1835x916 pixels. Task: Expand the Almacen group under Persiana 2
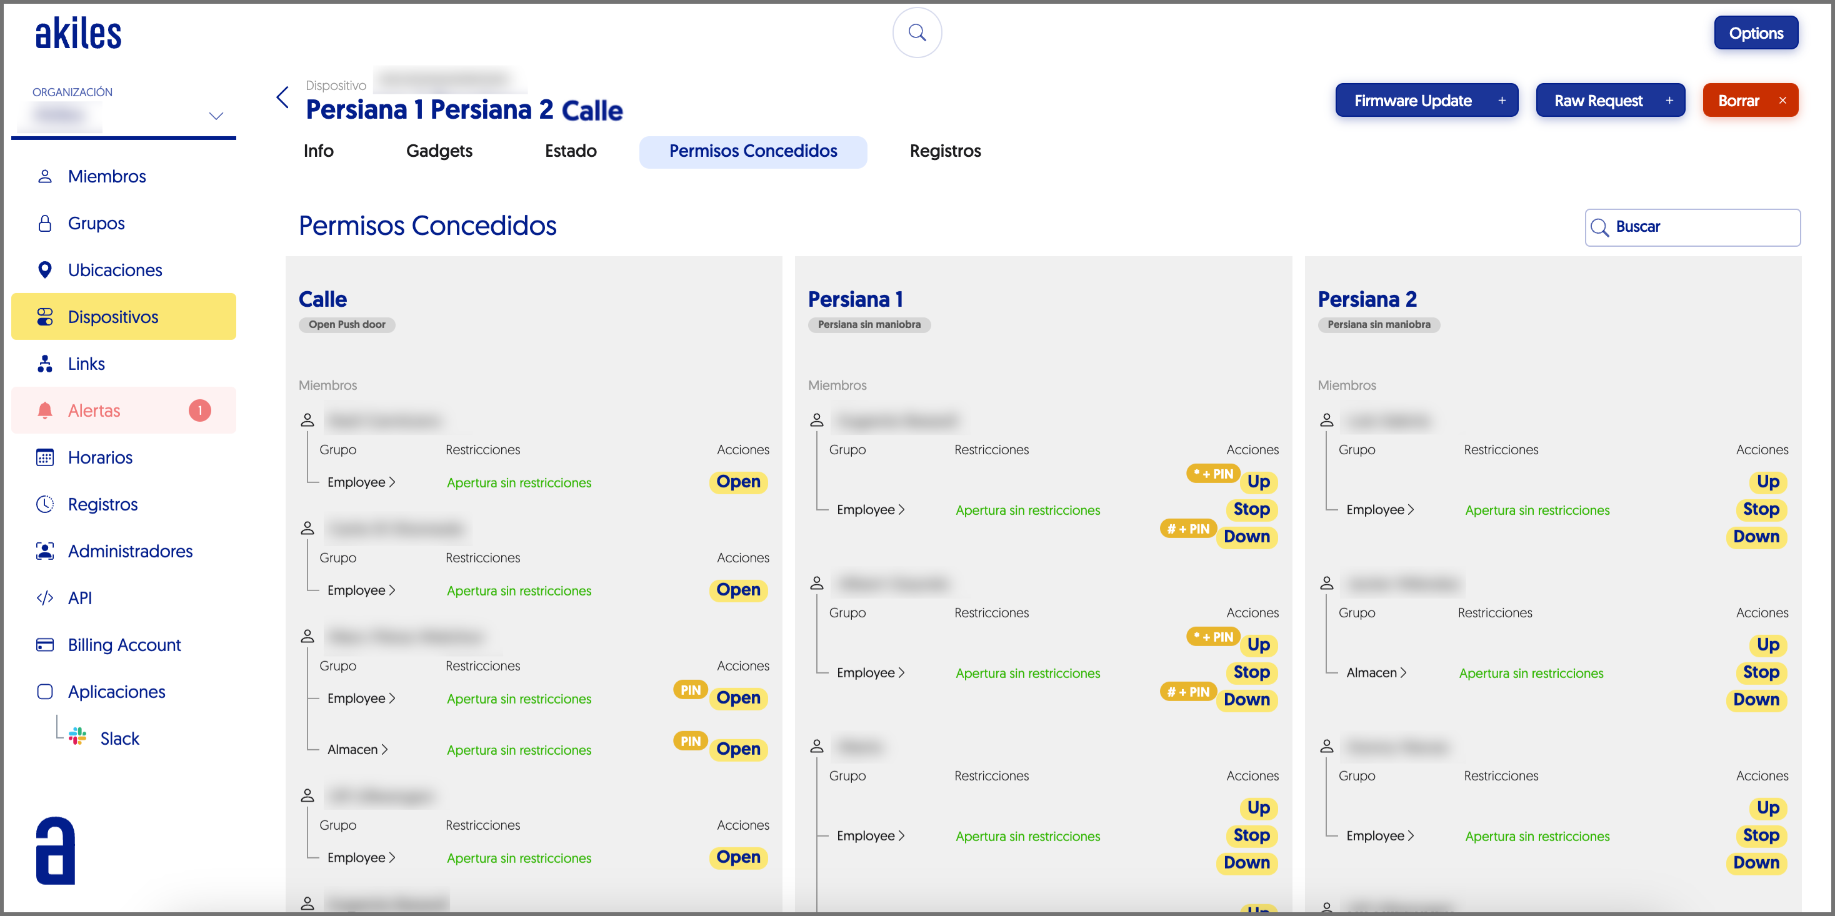1376,672
